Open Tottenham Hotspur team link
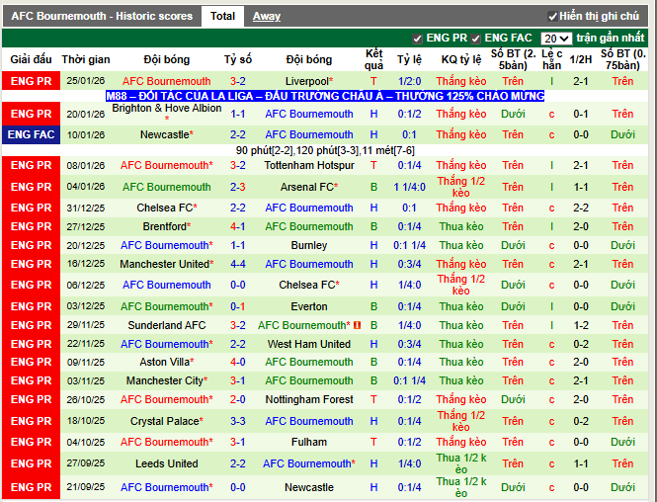 (x=309, y=165)
